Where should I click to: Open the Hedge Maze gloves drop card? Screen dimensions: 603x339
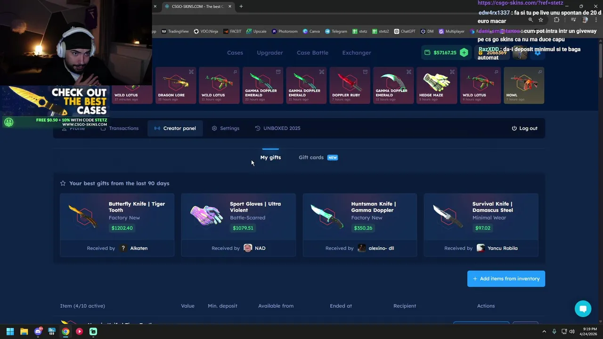(x=437, y=85)
